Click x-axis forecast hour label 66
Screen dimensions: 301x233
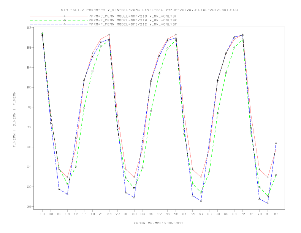click(x=226, y=214)
